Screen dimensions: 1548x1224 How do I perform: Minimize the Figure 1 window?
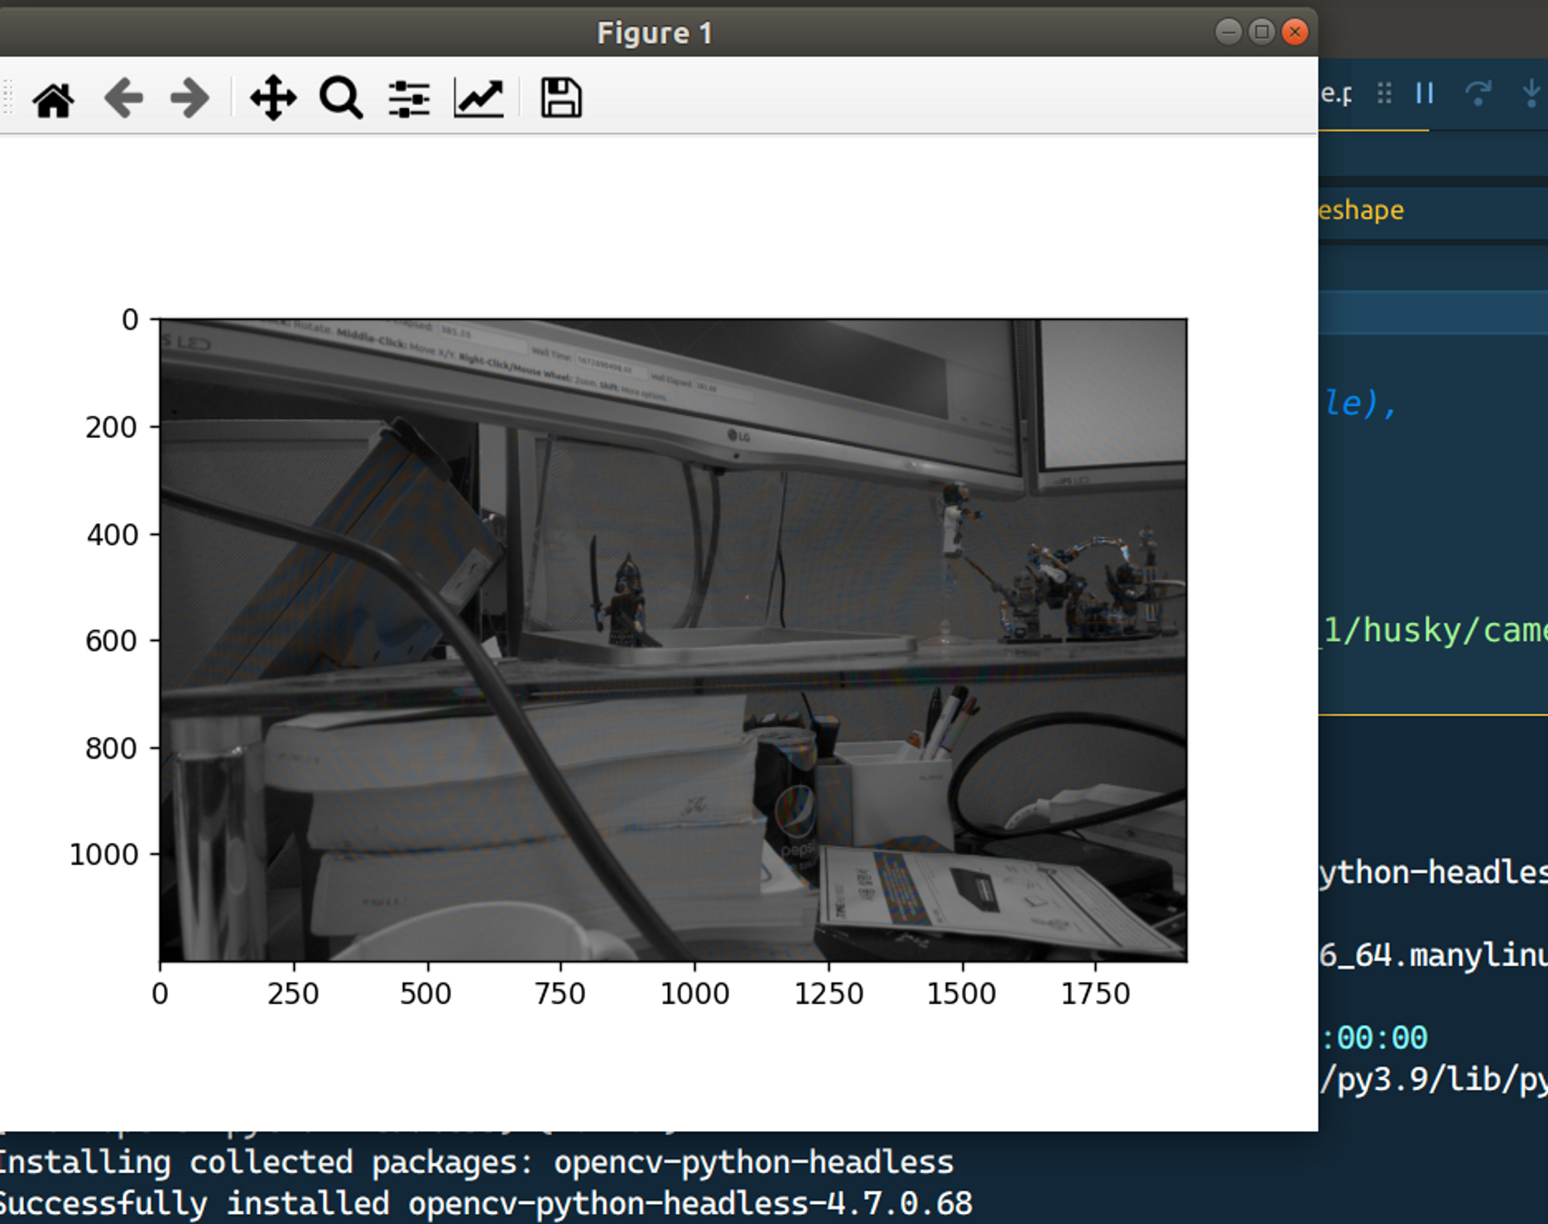1228,32
